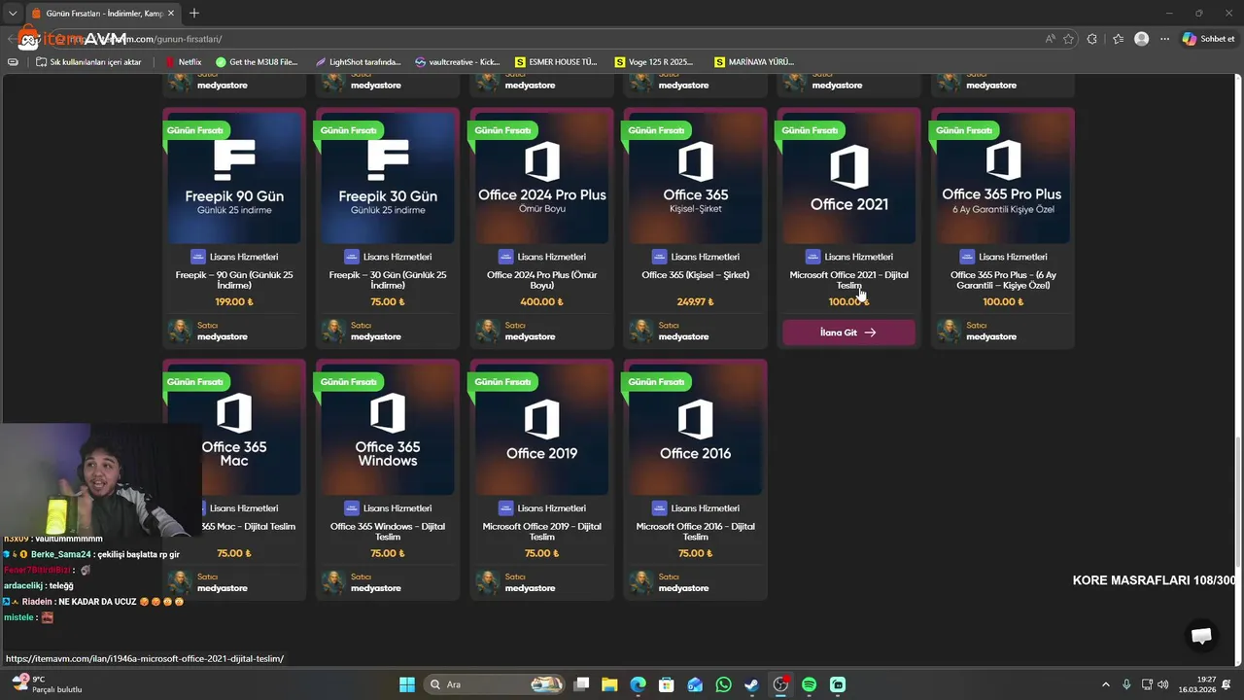Open the vaultcreative - Kick bookmark
1244x700 pixels.
pos(458,61)
